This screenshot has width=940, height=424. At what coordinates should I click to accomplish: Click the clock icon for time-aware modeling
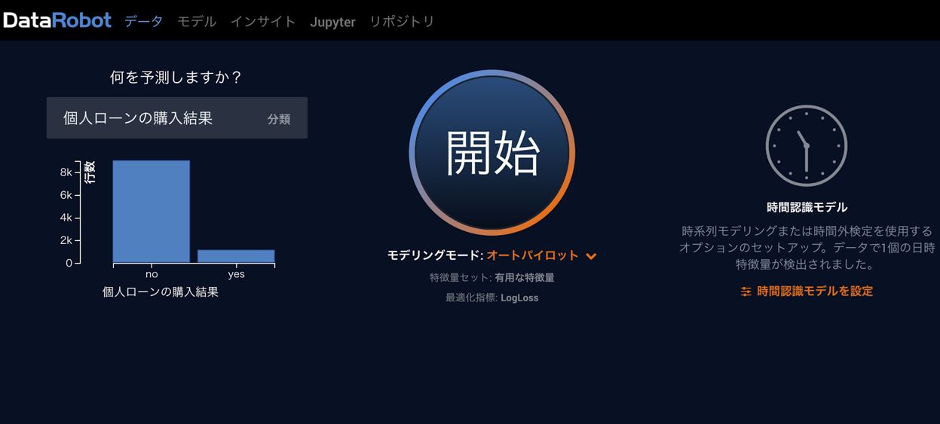click(x=807, y=146)
